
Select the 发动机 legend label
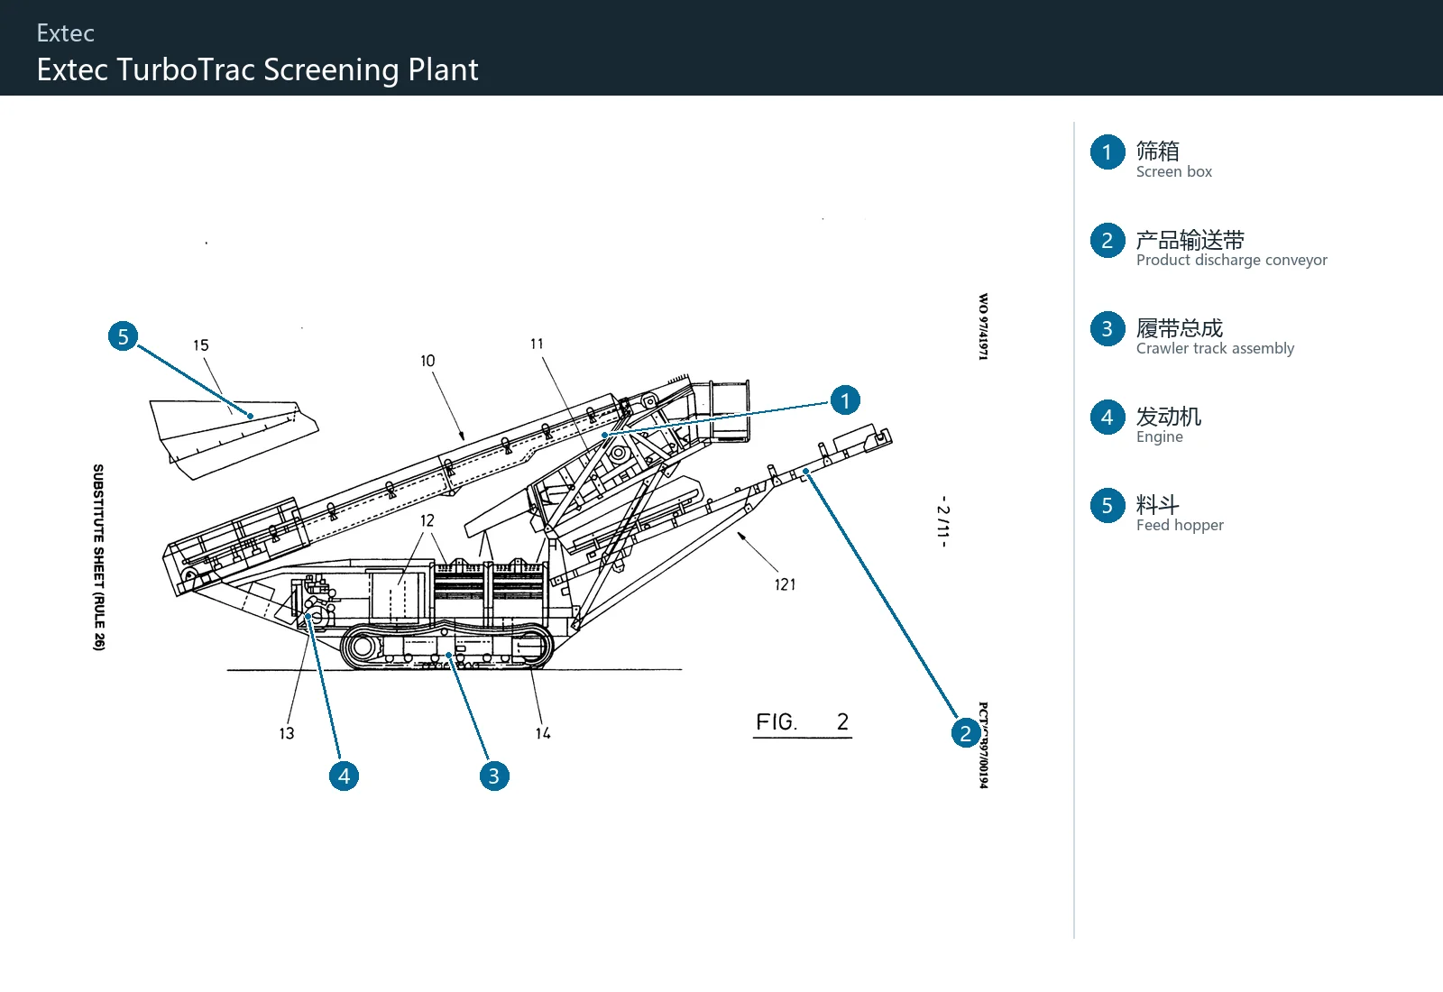(1168, 417)
